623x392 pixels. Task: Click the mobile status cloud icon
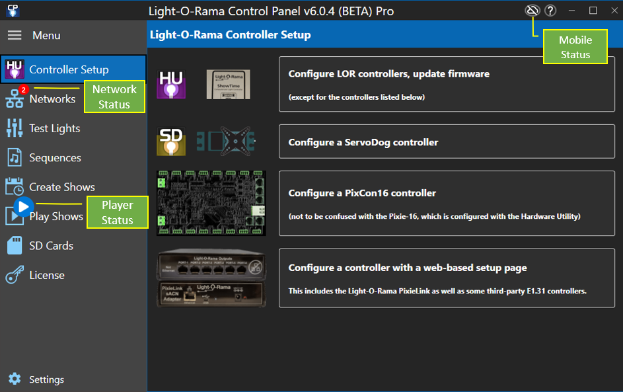532,11
